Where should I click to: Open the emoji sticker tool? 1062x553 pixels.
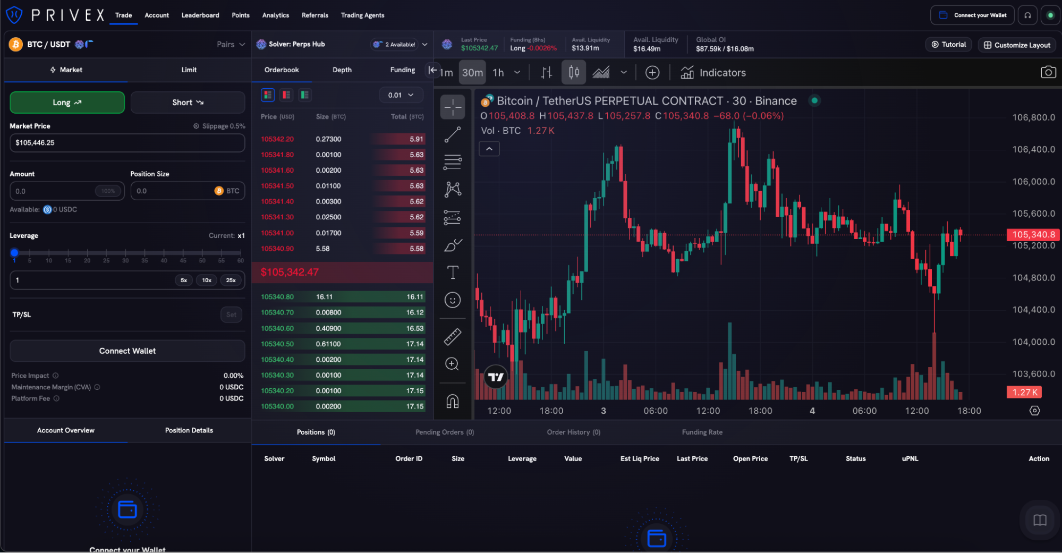click(x=452, y=300)
